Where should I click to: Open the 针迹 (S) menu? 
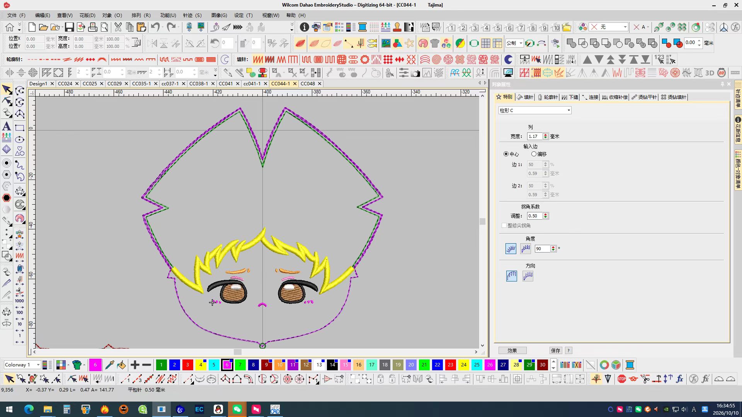pyautogui.click(x=192, y=15)
